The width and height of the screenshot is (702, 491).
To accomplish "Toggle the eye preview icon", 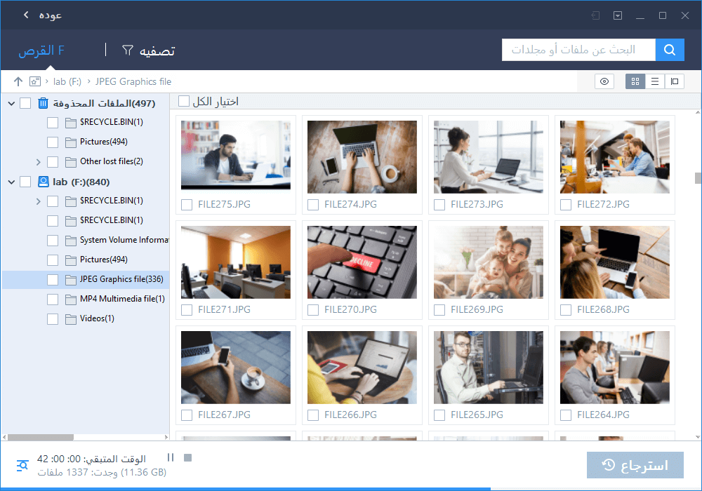I will (x=604, y=81).
